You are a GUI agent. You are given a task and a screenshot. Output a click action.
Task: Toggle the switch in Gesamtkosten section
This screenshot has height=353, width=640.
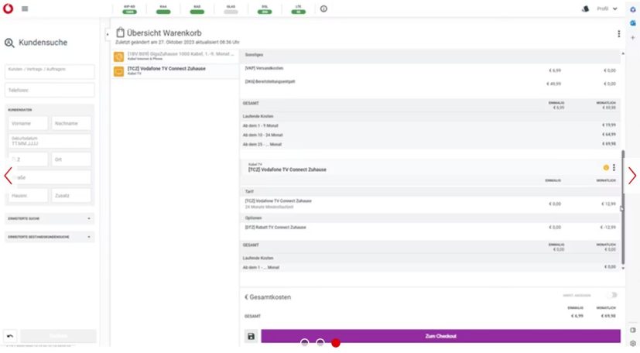click(x=612, y=295)
